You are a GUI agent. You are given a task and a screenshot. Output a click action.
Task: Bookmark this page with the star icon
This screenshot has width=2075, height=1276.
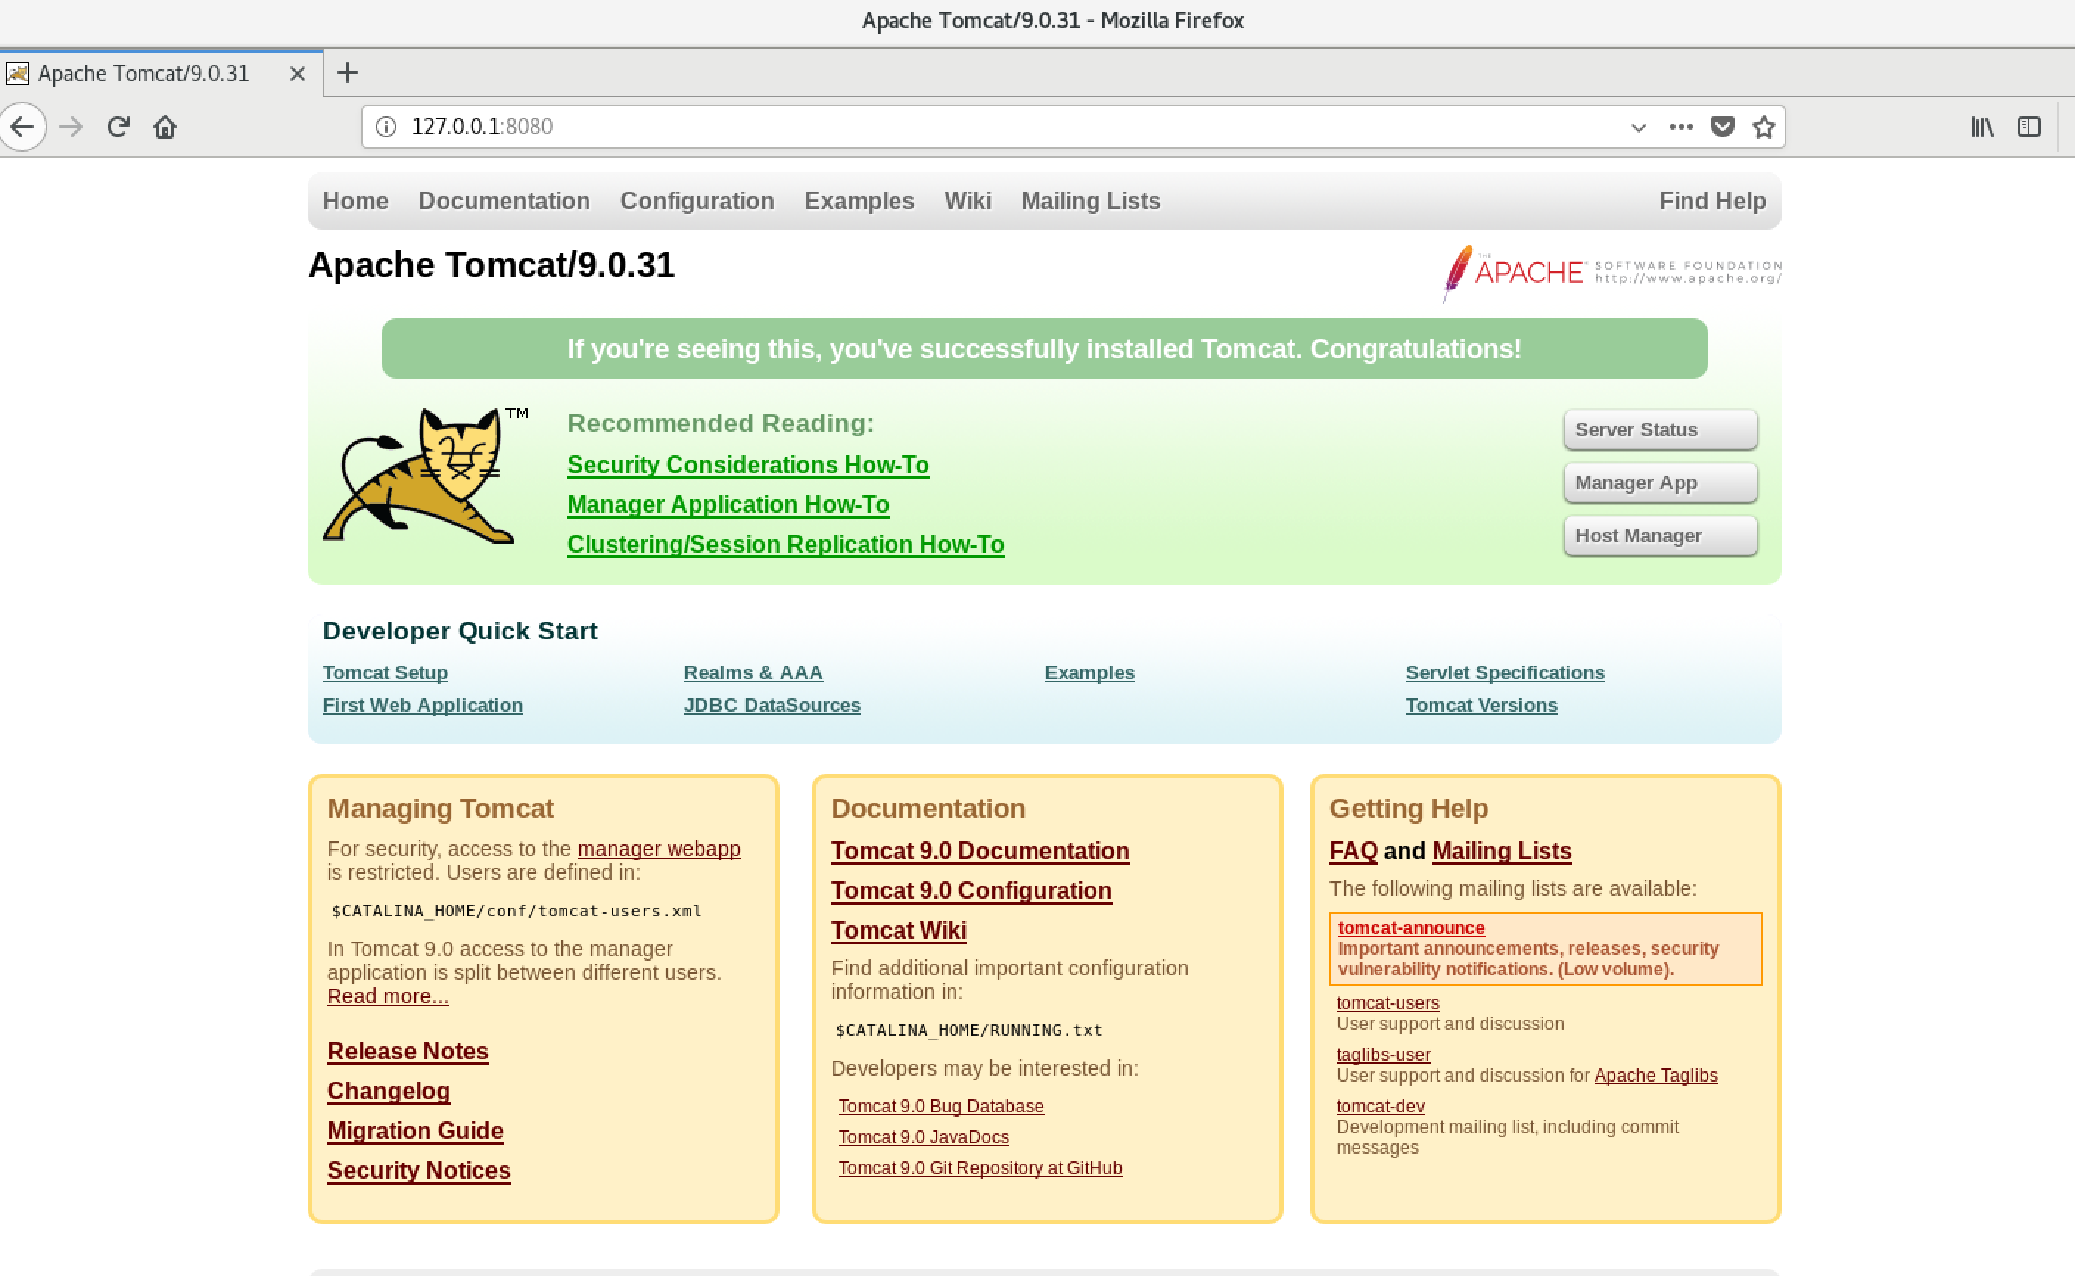(1763, 127)
